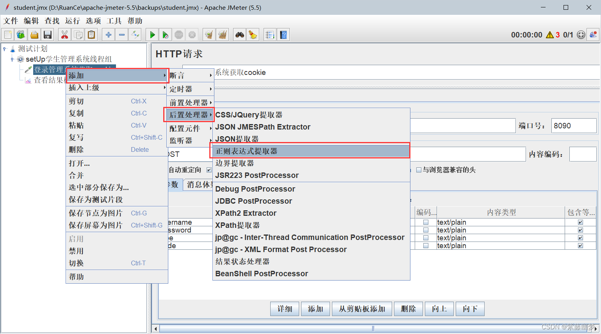Expand the 前置处理器 submenu
The width and height of the screenshot is (601, 334).
tap(191, 103)
